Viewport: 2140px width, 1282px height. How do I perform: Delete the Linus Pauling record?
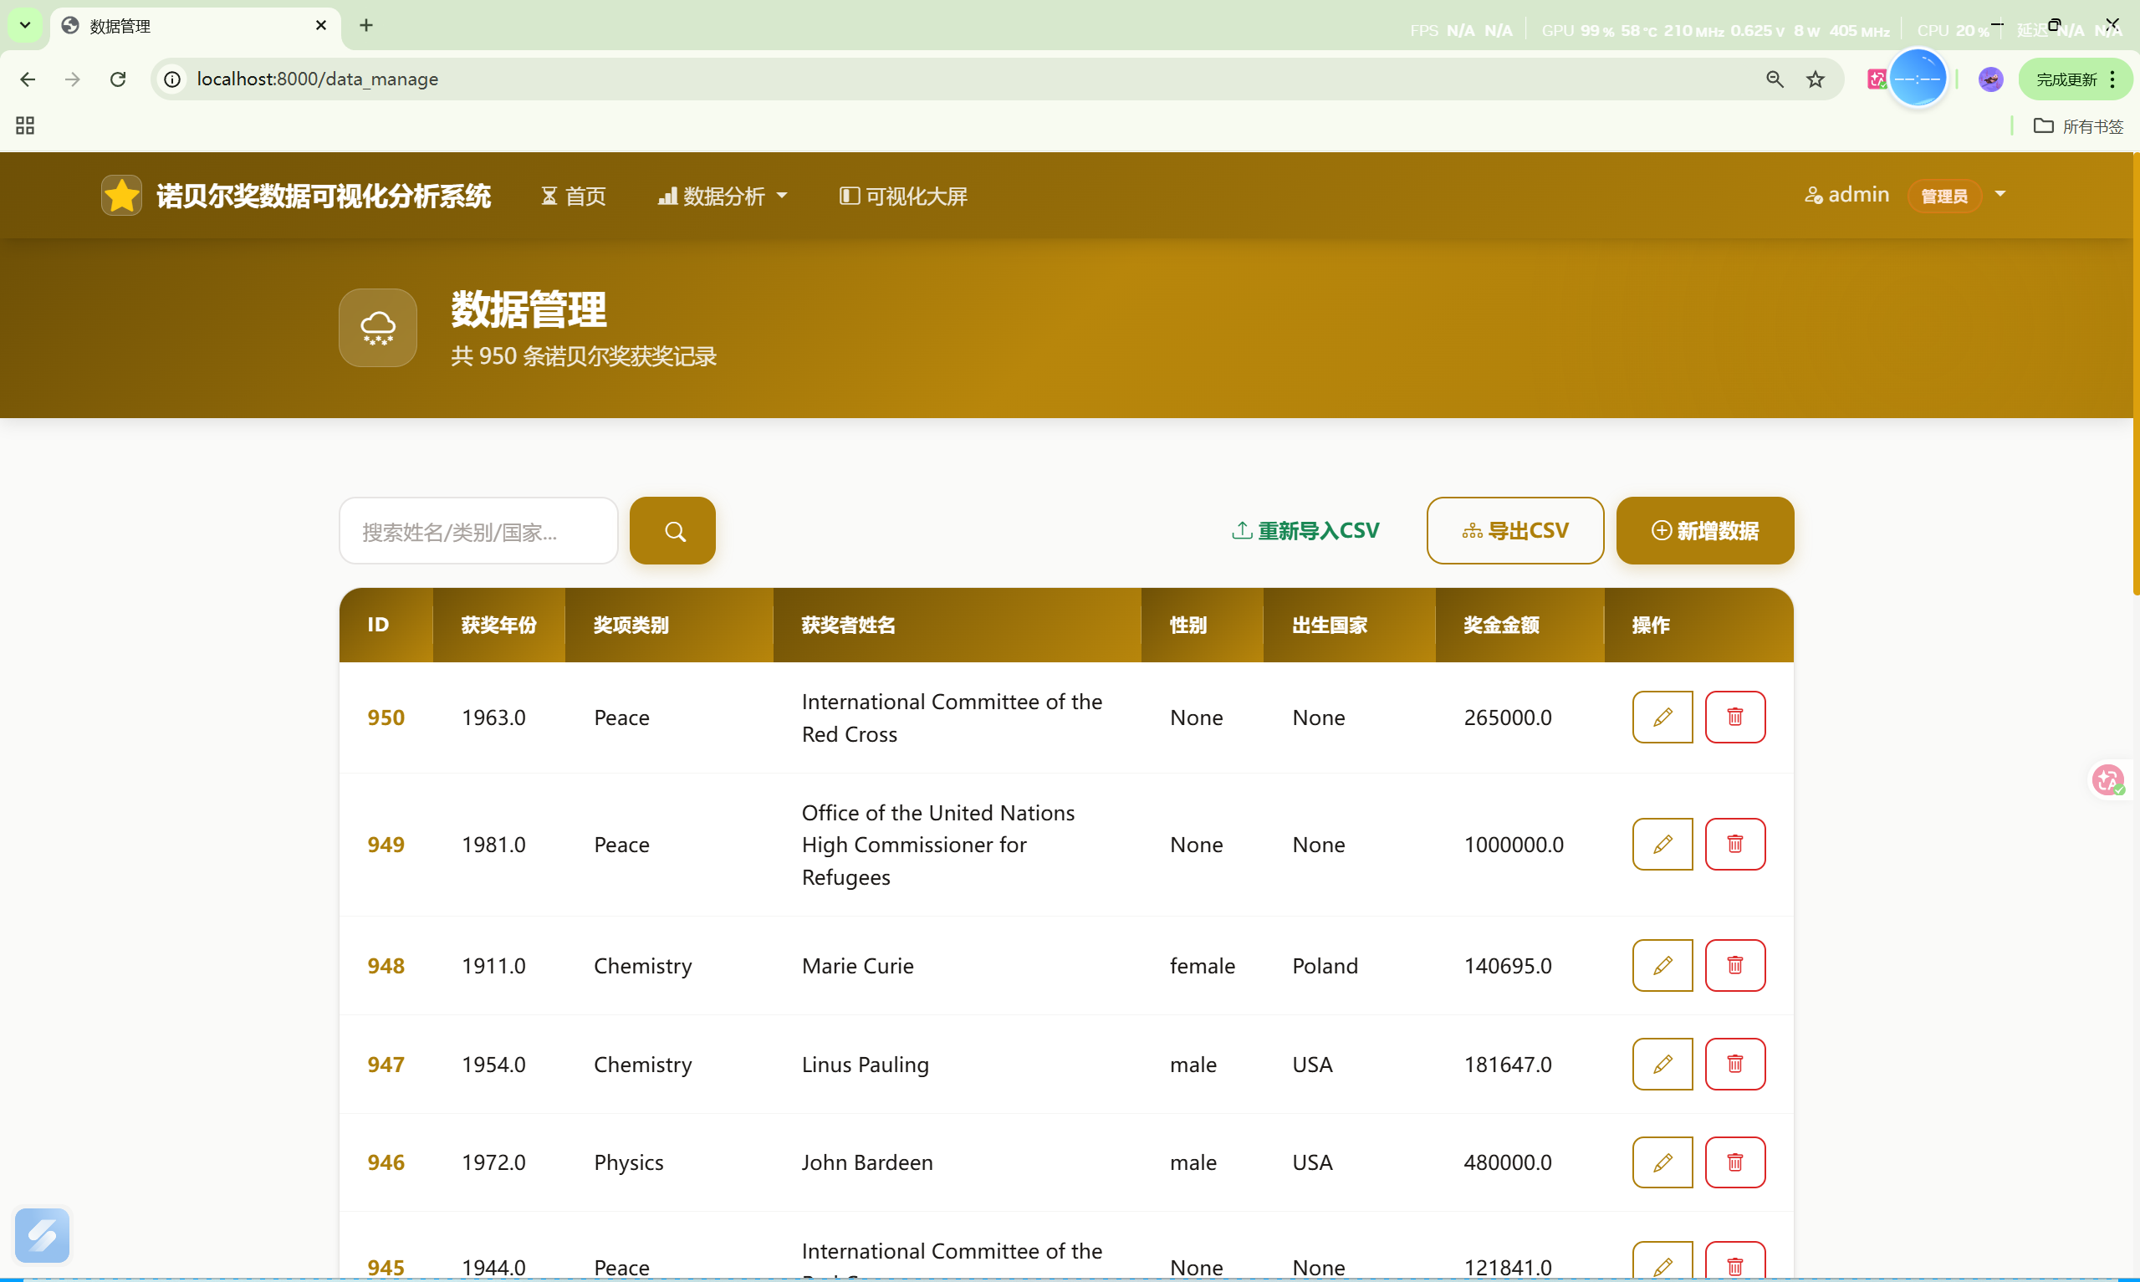coord(1734,1064)
